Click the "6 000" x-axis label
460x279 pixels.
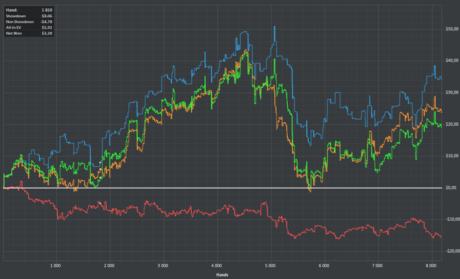324,266
